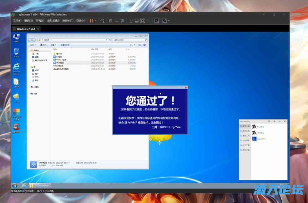Expand the stretch display dropdown arrow
Viewport: 308px width, 203px height.
tap(169, 21)
